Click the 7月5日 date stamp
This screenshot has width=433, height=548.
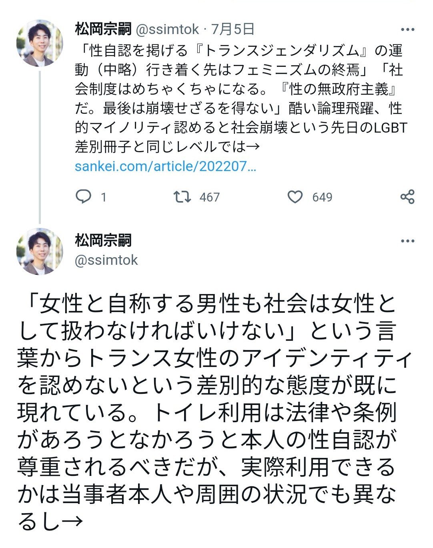[233, 29]
